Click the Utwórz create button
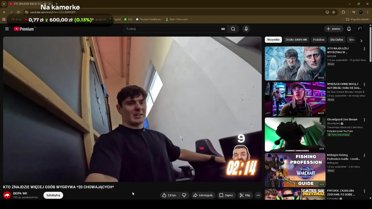This screenshot has width=372, height=209. pyautogui.click(x=334, y=29)
